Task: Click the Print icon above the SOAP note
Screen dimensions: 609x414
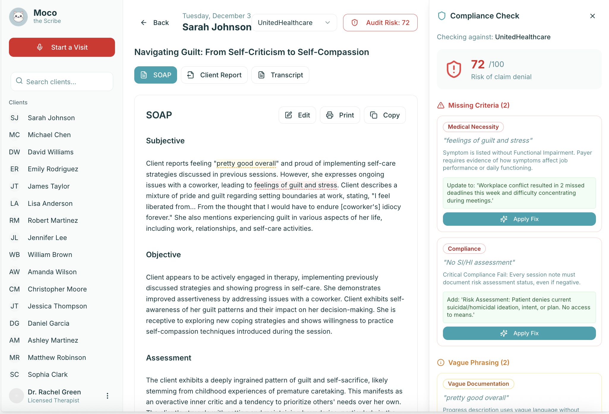Action: coord(330,115)
